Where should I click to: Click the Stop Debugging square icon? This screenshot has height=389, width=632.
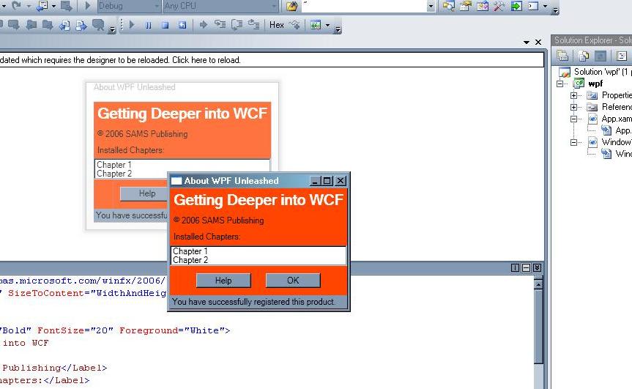[165, 25]
